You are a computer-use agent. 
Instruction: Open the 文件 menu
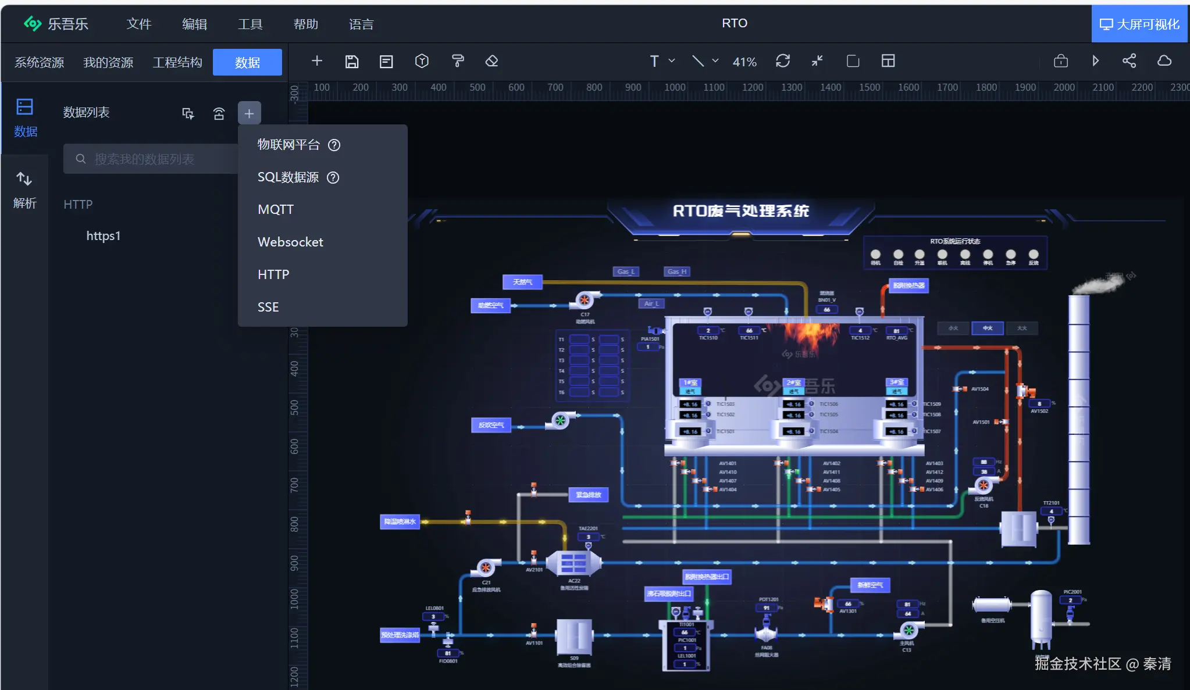tap(139, 24)
